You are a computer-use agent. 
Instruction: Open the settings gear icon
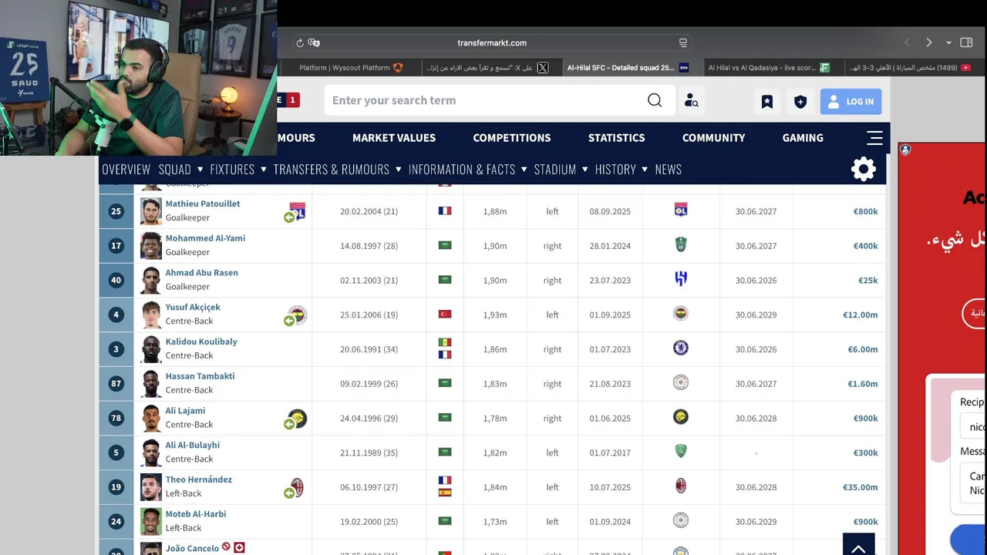(864, 169)
